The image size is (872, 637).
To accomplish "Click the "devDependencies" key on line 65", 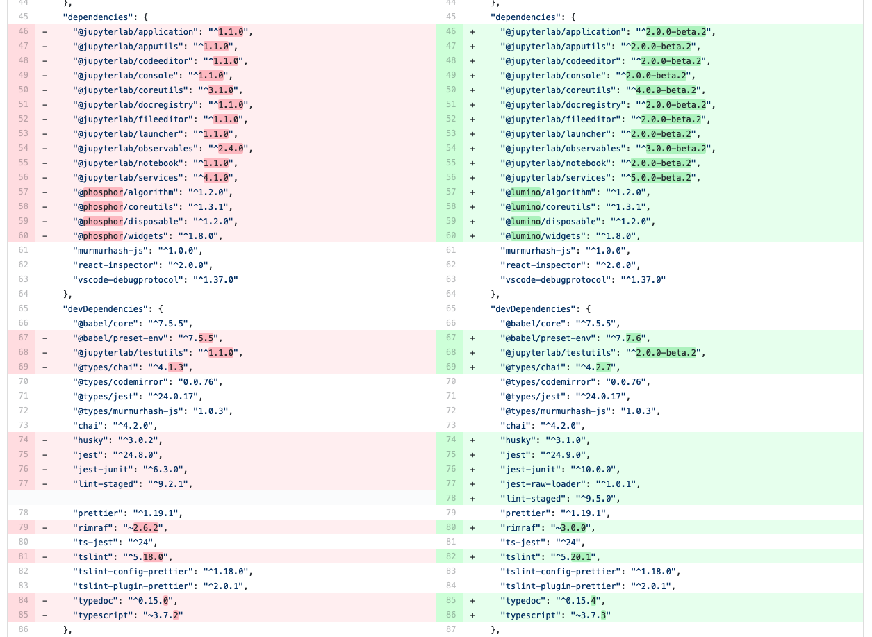I will 104,308.
